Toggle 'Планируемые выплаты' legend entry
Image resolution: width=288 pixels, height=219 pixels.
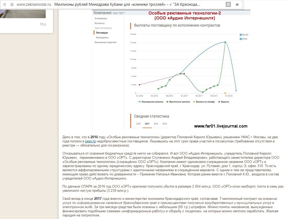[151, 102]
